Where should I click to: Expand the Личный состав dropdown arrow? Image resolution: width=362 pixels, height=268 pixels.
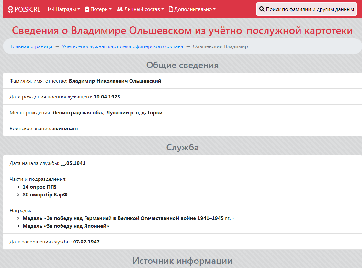point(163,9)
